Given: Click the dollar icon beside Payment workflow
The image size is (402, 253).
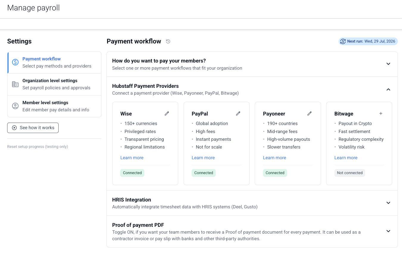Looking at the screenshot, I should coord(15,62).
